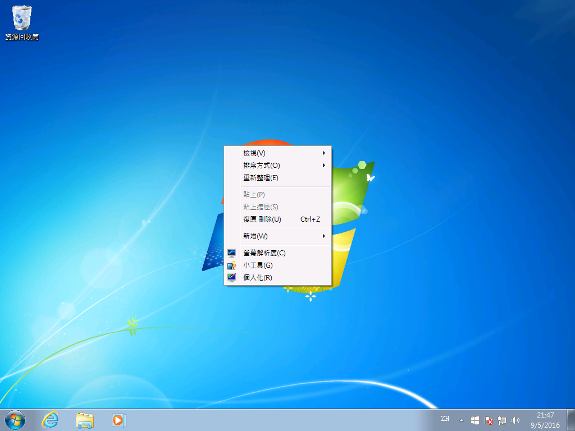Open the Action Center flag icon in tray
This screenshot has height=431, width=575.
pos(489,419)
